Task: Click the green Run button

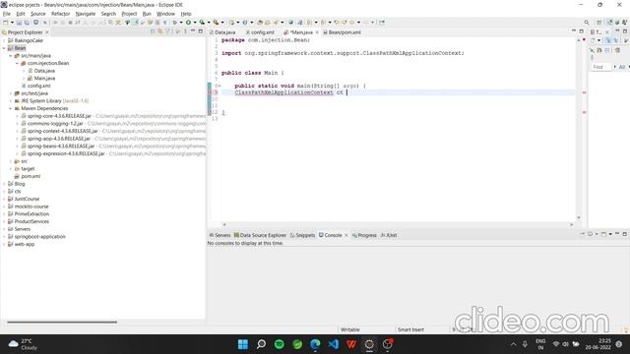Action: click(188, 23)
